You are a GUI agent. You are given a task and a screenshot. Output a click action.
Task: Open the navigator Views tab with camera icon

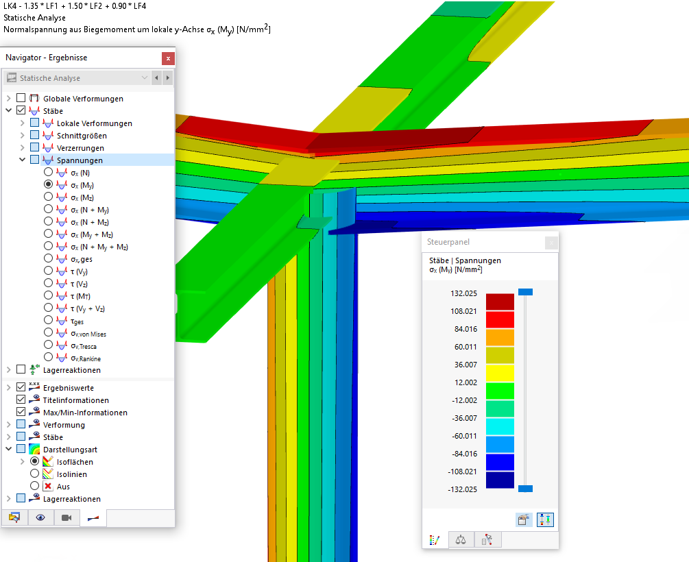coord(67,517)
